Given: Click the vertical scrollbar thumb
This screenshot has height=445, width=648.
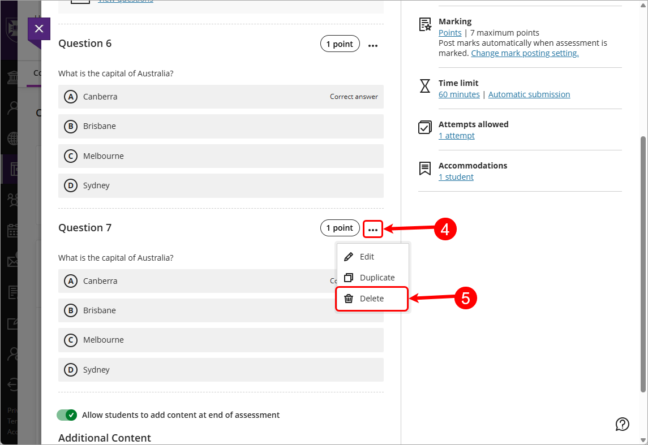Looking at the screenshot, I should [643, 264].
